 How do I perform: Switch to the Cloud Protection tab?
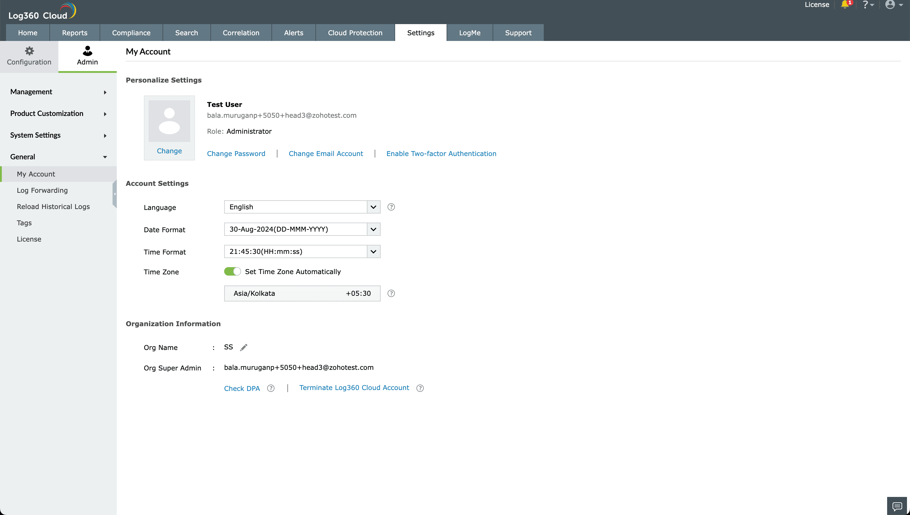click(x=355, y=33)
